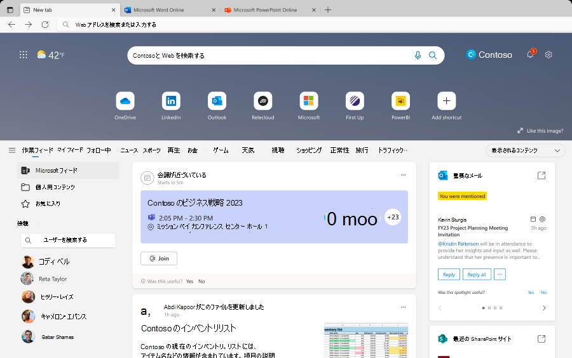Pop out the important mail card
The height and width of the screenshot is (358, 572).
coord(541,176)
